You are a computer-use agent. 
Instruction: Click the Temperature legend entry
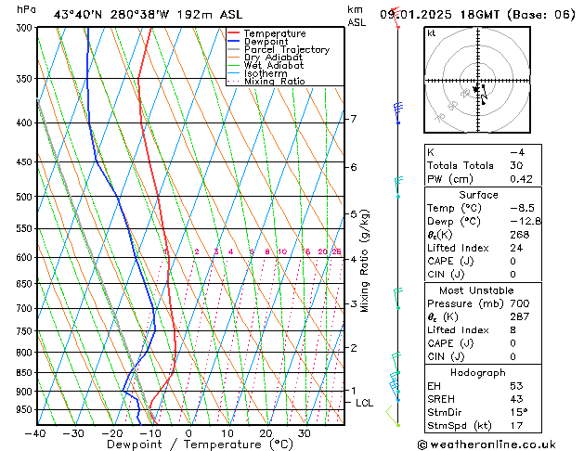[x=275, y=33]
